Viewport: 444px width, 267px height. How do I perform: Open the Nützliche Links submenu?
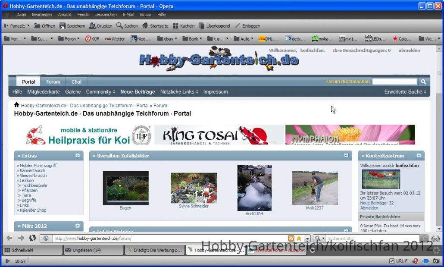179,92
